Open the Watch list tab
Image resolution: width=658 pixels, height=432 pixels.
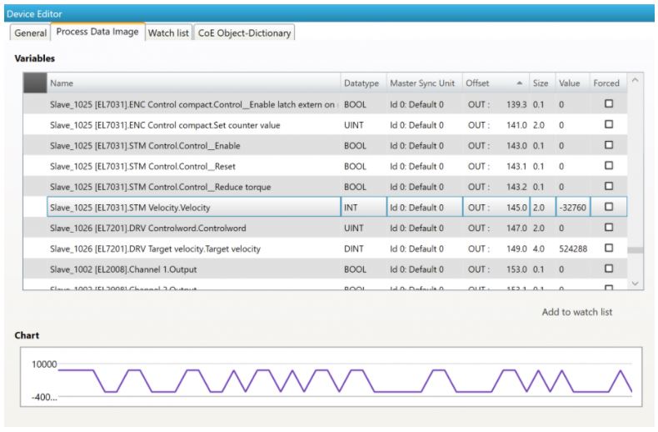168,33
